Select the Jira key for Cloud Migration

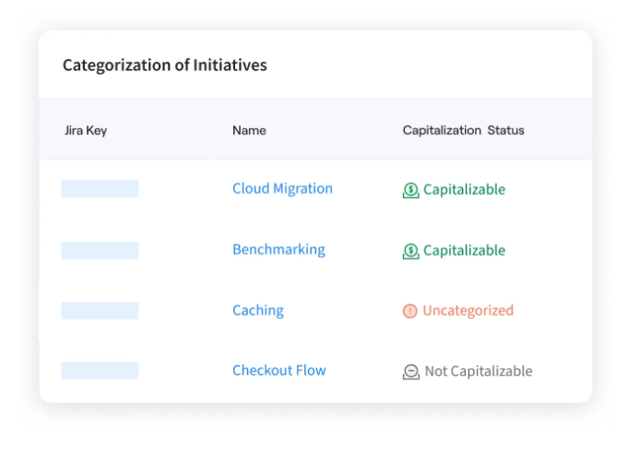[x=100, y=189]
